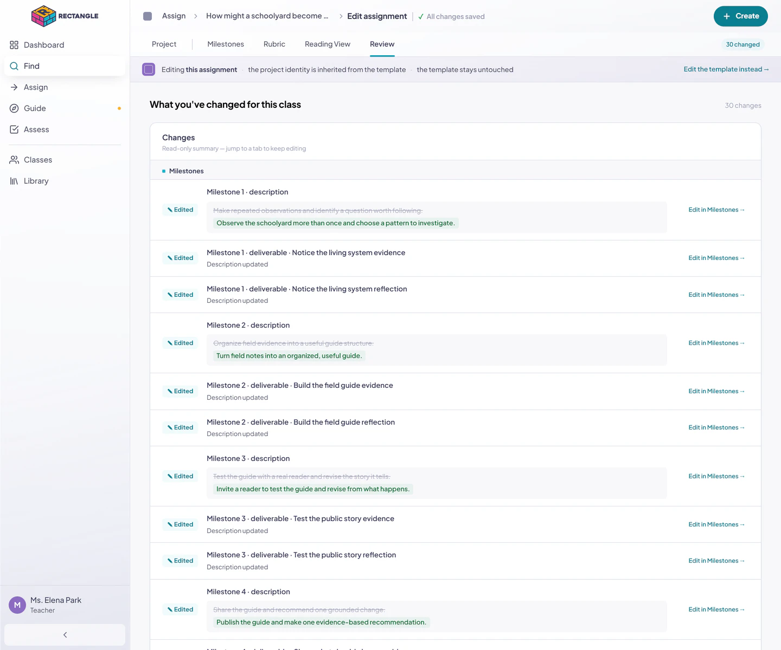Image resolution: width=781 pixels, height=650 pixels.
Task: Open the 'How might a schoolyard become' breadcrumb
Action: pos(267,16)
